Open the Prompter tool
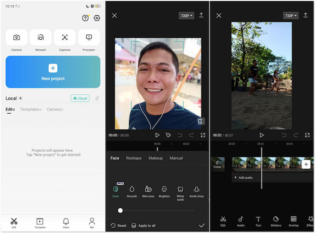 tap(89, 38)
